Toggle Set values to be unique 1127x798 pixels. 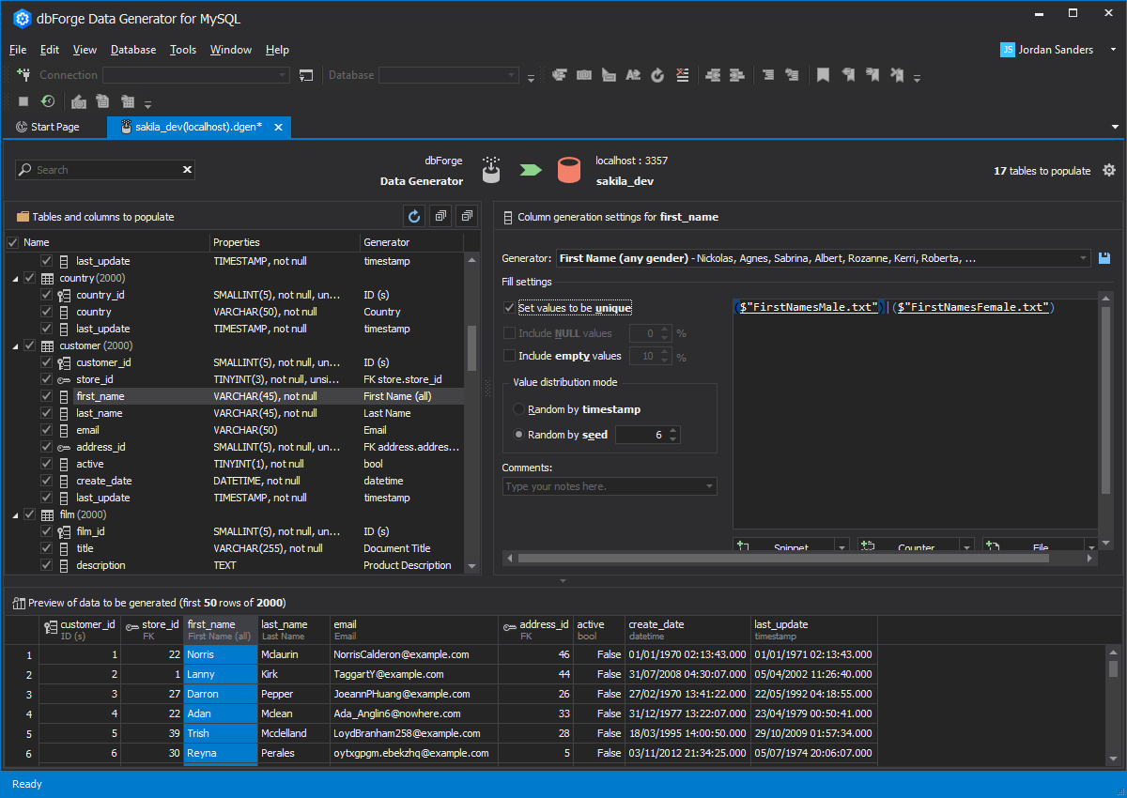pyautogui.click(x=510, y=308)
